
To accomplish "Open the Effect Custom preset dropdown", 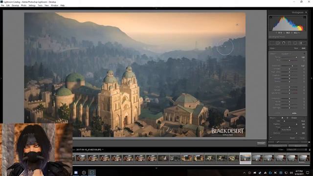I will pos(286,54).
